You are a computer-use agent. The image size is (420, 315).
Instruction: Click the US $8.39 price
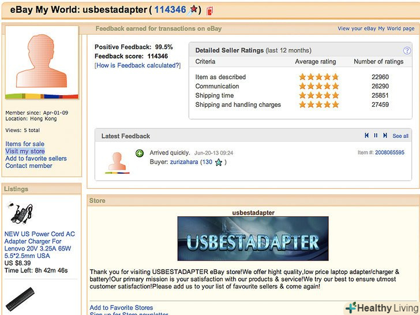pyautogui.click(x=18, y=263)
